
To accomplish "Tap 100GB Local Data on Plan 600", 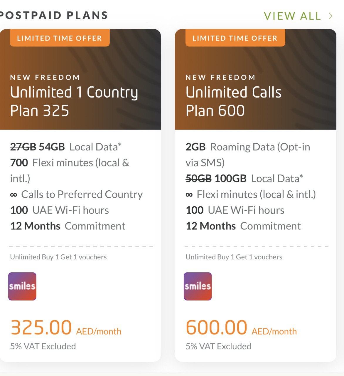I will point(244,179).
